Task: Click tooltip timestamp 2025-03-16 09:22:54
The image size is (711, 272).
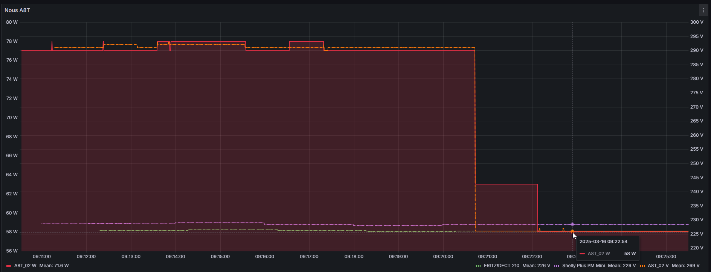Action: tap(603, 242)
